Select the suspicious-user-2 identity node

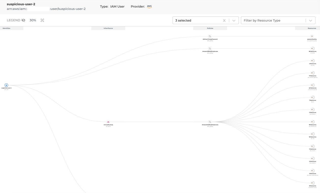6,85
